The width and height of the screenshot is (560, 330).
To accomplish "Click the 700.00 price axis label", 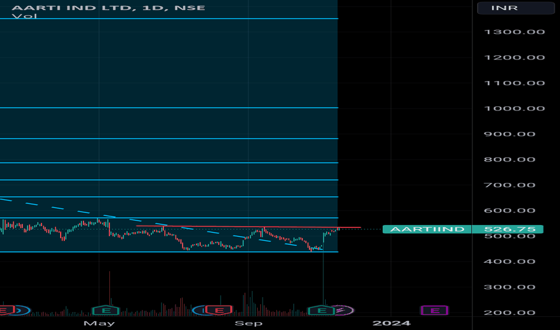I will (x=510, y=185).
